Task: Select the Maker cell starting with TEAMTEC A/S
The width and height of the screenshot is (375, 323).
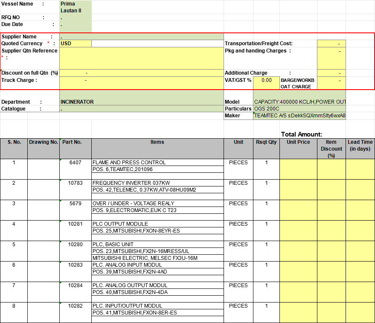Action: click(299, 116)
